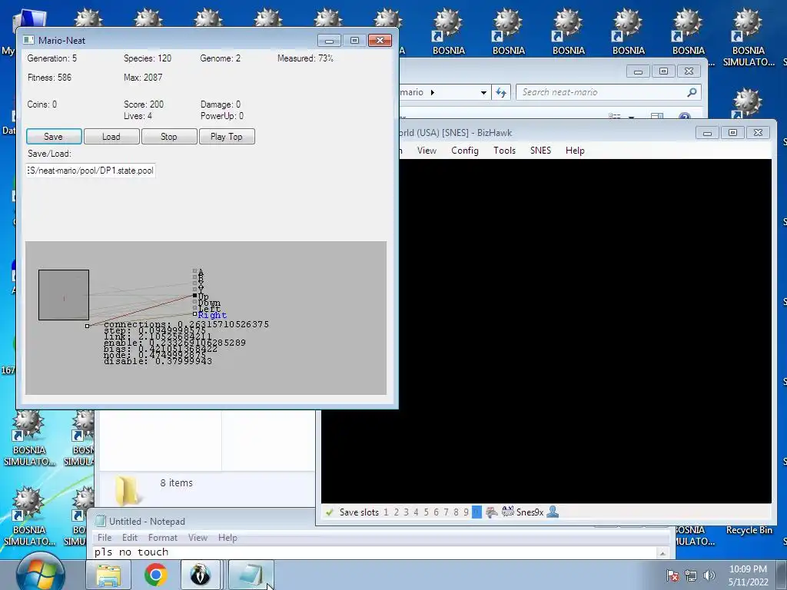Open BizHawk View menu
This screenshot has width=787, height=590.
(x=427, y=151)
